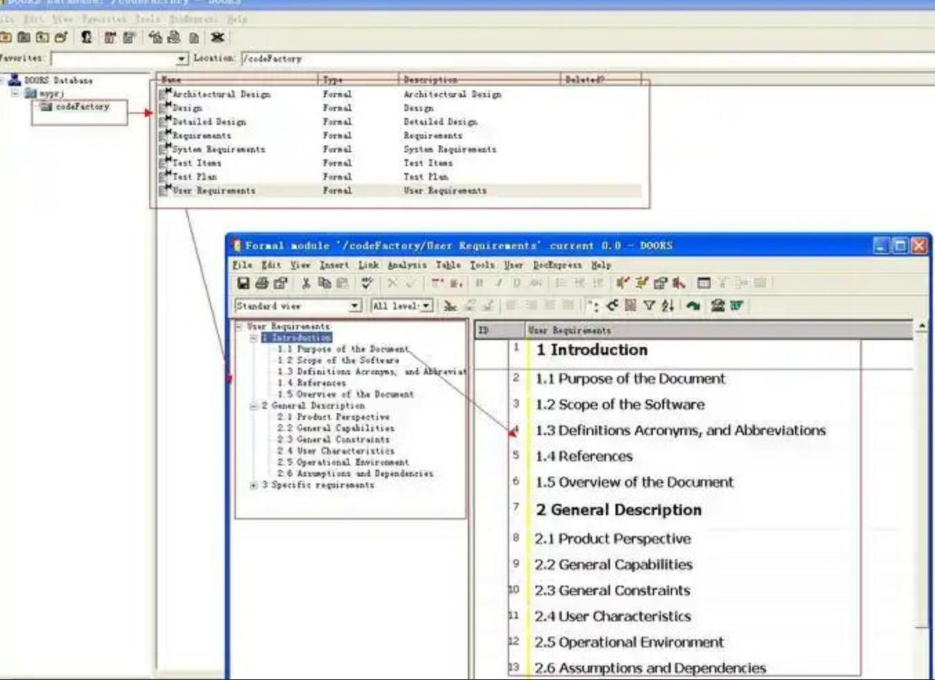Click the grey X cancel icon
Screen dimensions: 935x680
coord(392,283)
